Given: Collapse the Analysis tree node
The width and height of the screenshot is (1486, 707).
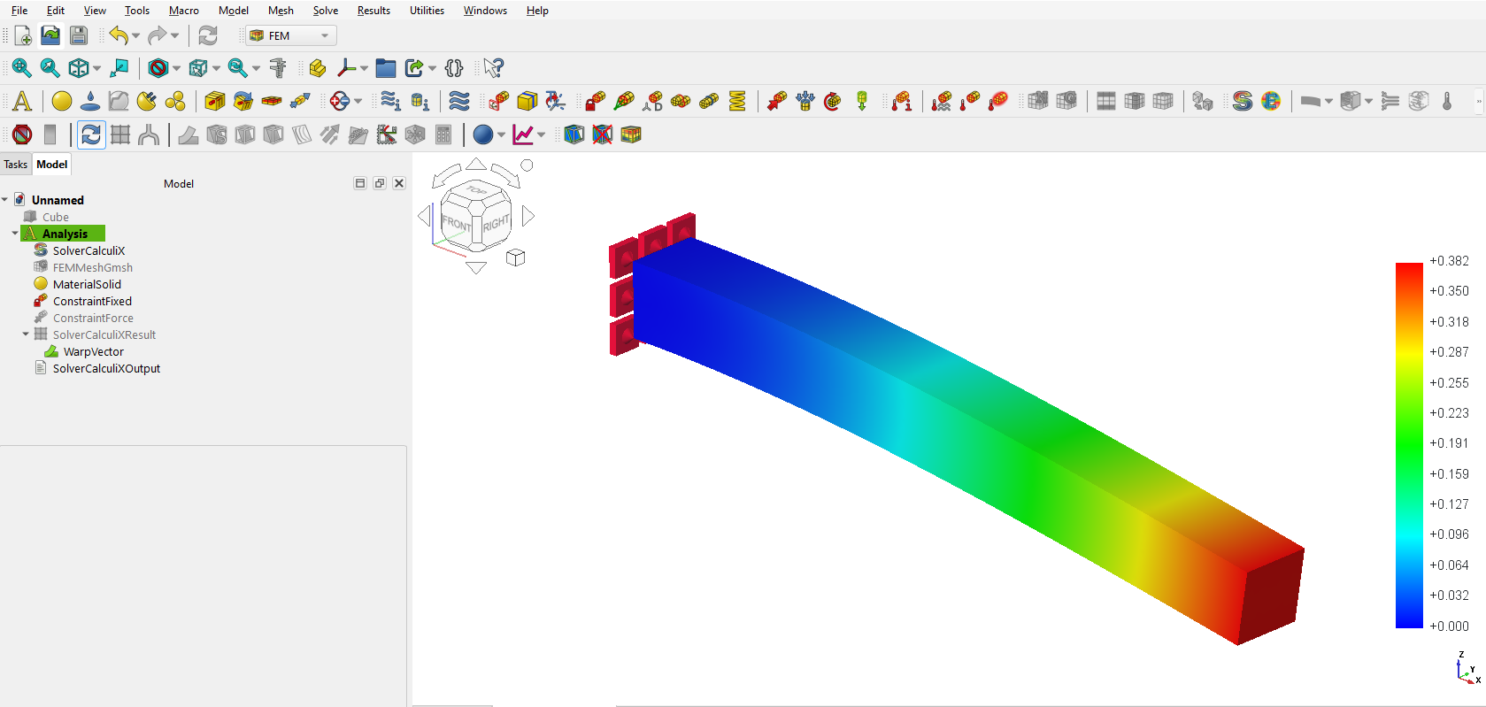Looking at the screenshot, I should point(15,234).
